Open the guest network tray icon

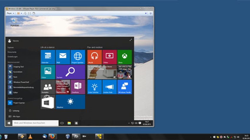coord(132,123)
